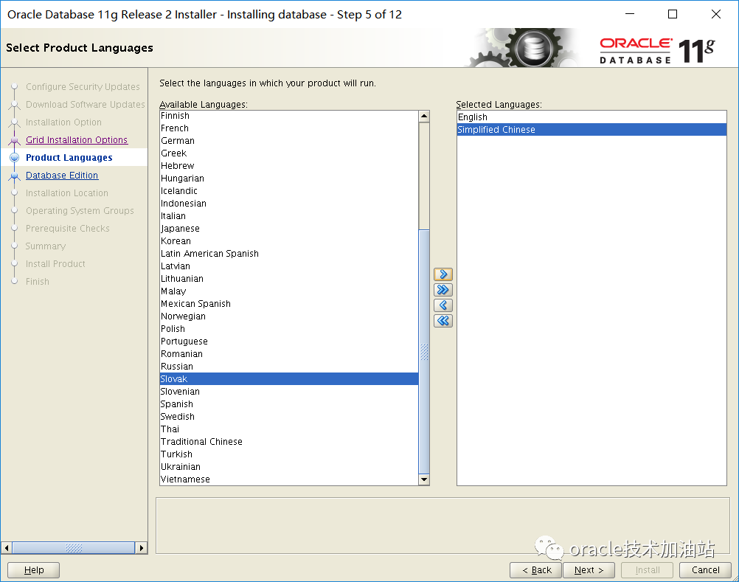
Task: Select Mexican Spanish language
Action: 289,303
